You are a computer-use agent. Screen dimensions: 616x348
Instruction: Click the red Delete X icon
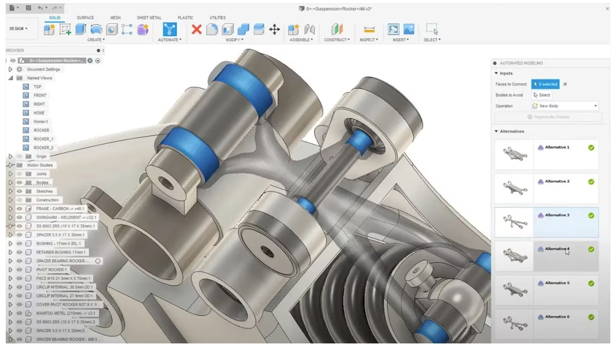point(197,28)
